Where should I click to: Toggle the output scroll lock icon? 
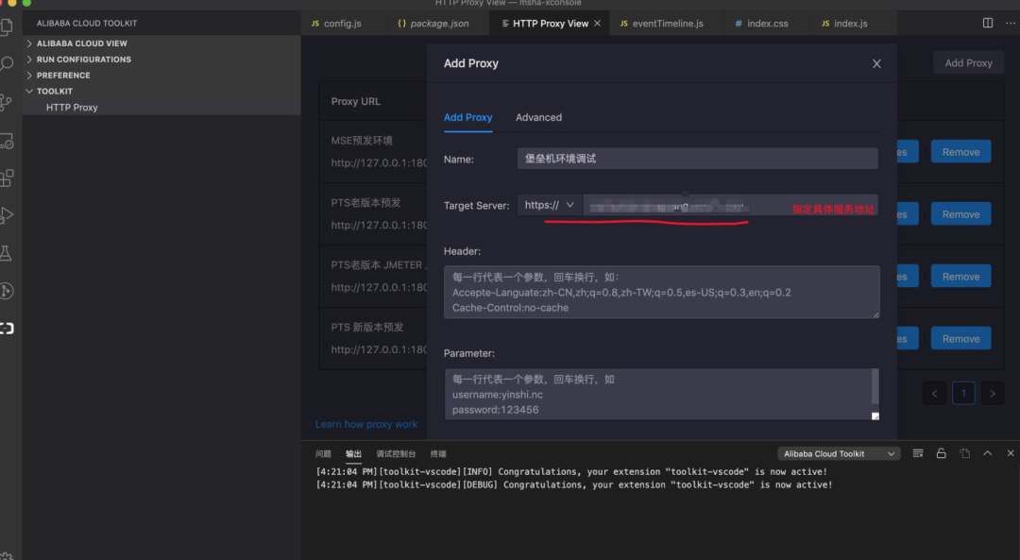[942, 453]
